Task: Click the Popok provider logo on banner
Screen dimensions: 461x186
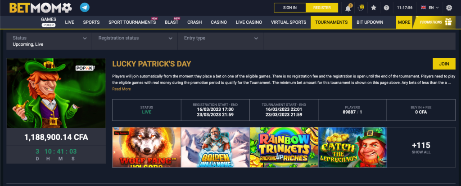Action: click(x=85, y=68)
